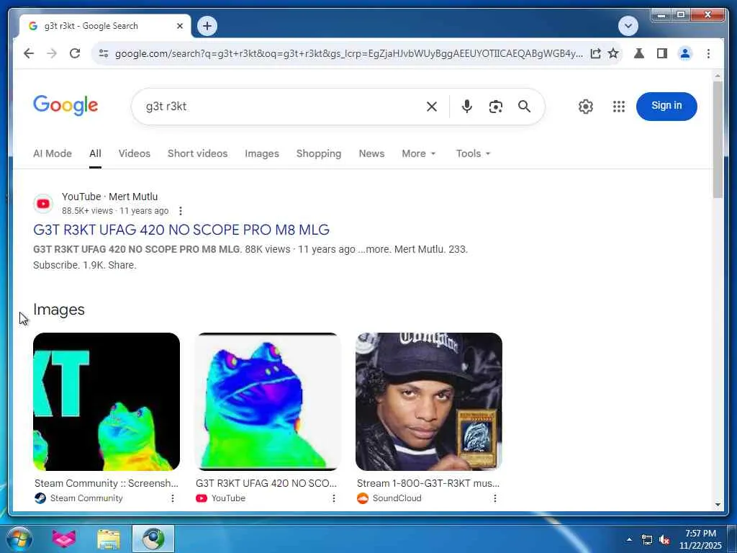
Task: Open options for Steam Community image
Action: pos(173,498)
